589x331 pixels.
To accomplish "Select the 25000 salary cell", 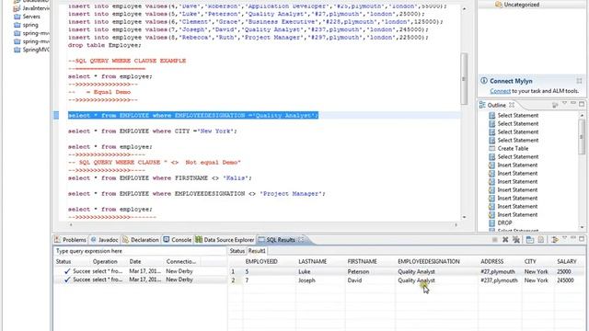I will (564, 271).
